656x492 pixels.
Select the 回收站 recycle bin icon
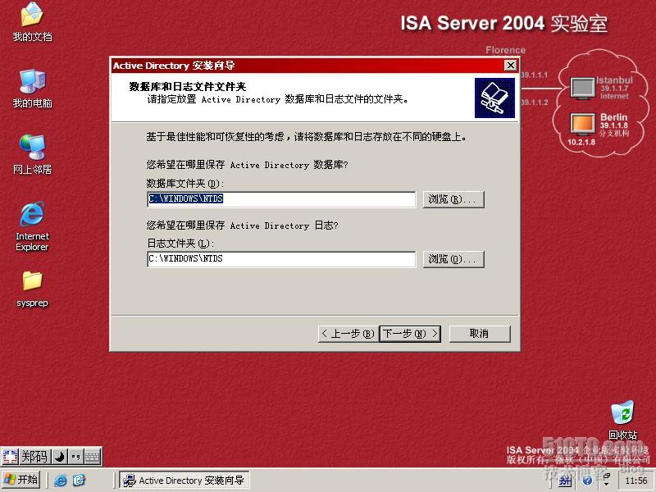(622, 420)
